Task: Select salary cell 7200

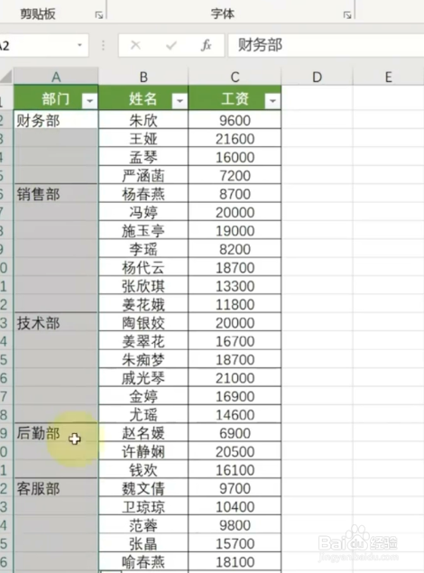Action: (235, 175)
